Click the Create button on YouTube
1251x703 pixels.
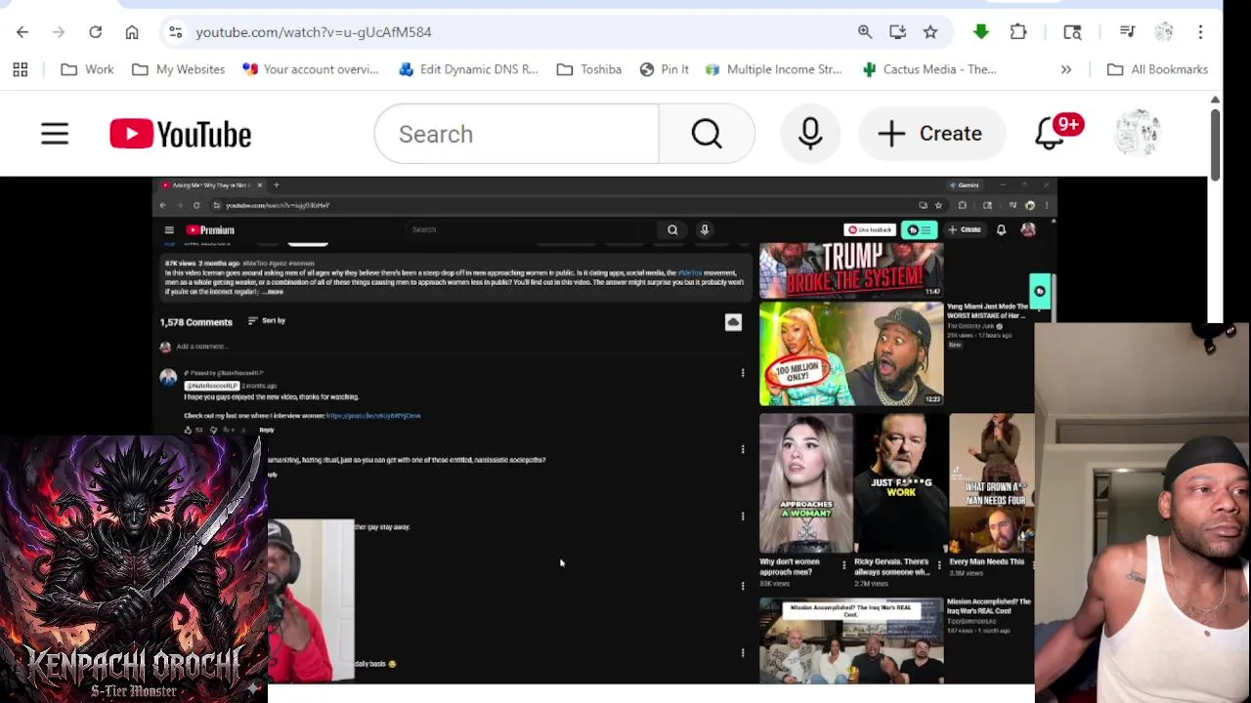click(x=930, y=134)
